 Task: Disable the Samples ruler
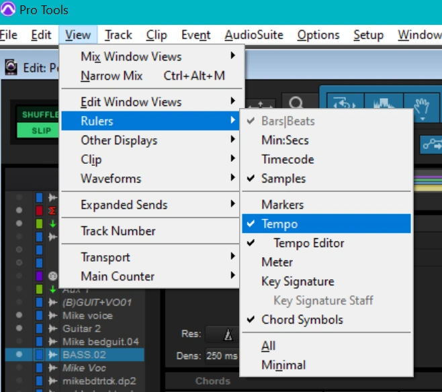(x=283, y=179)
